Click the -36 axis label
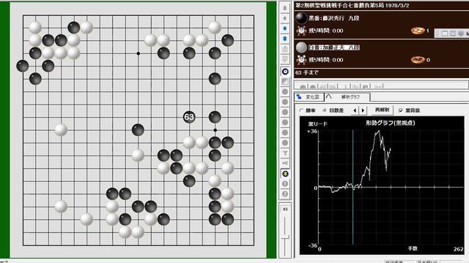 pos(313,245)
